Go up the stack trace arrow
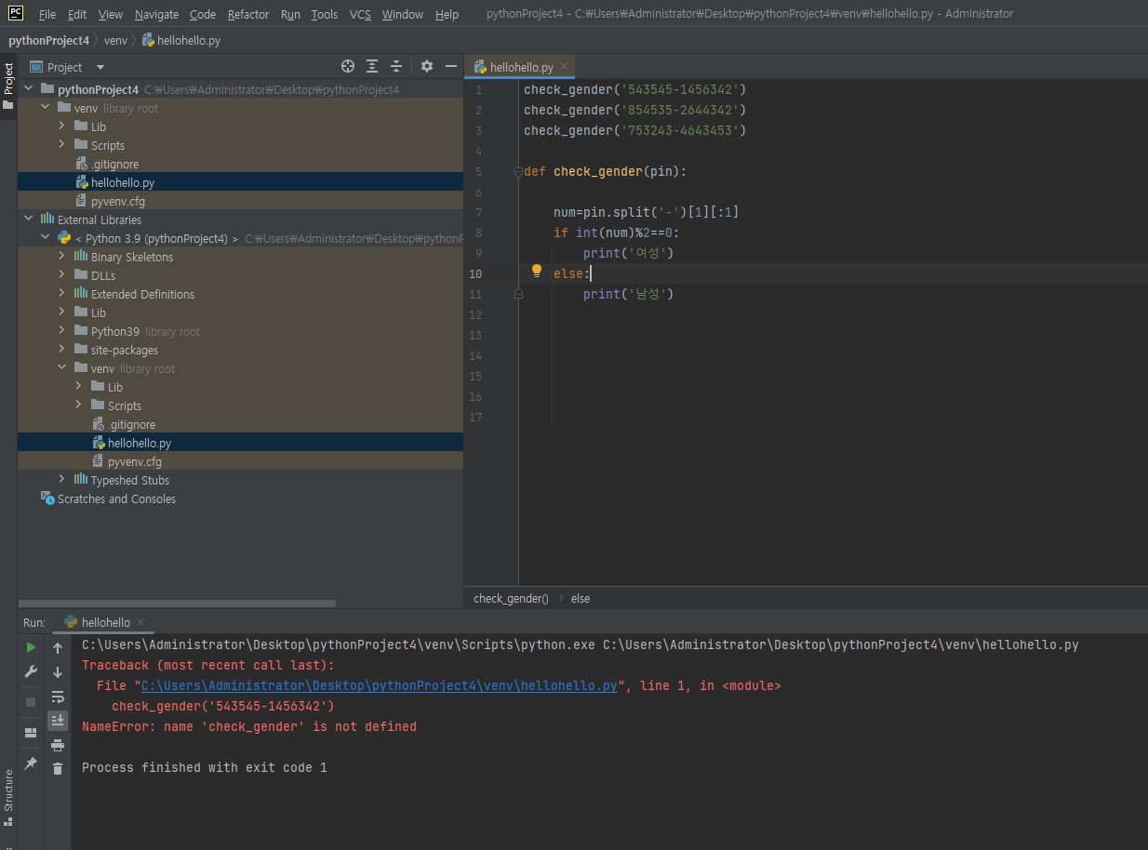Image resolution: width=1148 pixels, height=850 pixels. coord(58,648)
